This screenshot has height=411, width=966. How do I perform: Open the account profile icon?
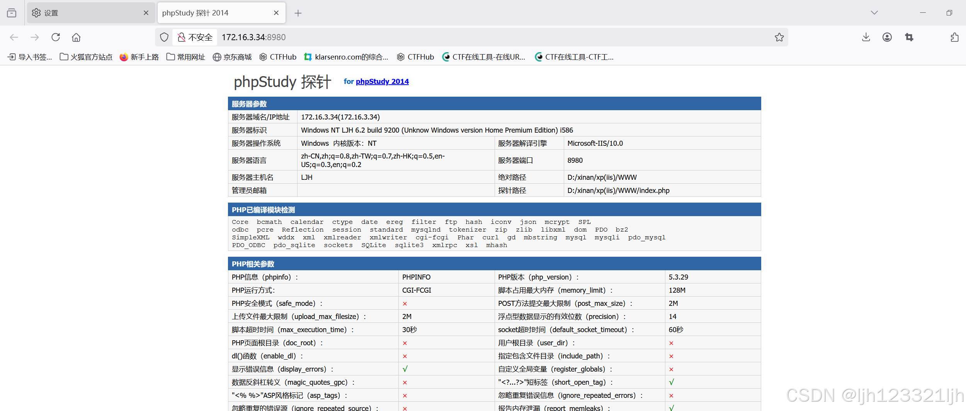pos(887,37)
